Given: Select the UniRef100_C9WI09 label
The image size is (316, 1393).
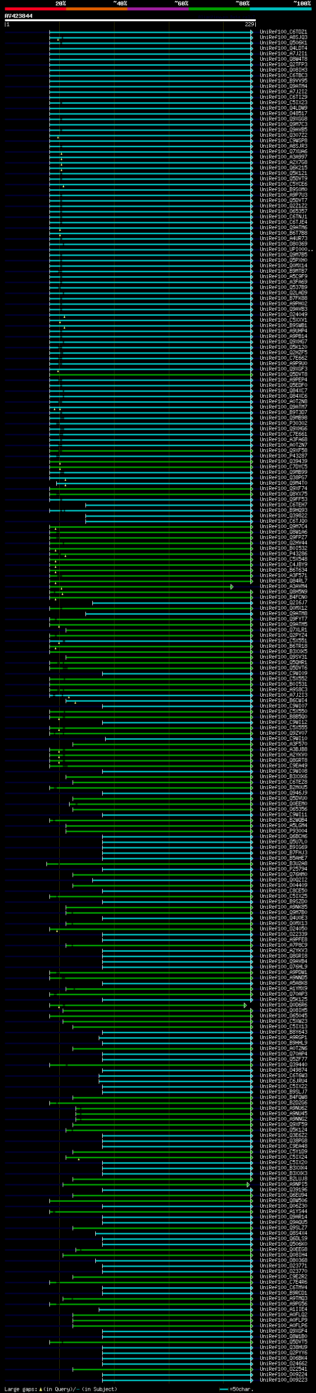Looking at the screenshot, I should pyautogui.click(x=283, y=673).
